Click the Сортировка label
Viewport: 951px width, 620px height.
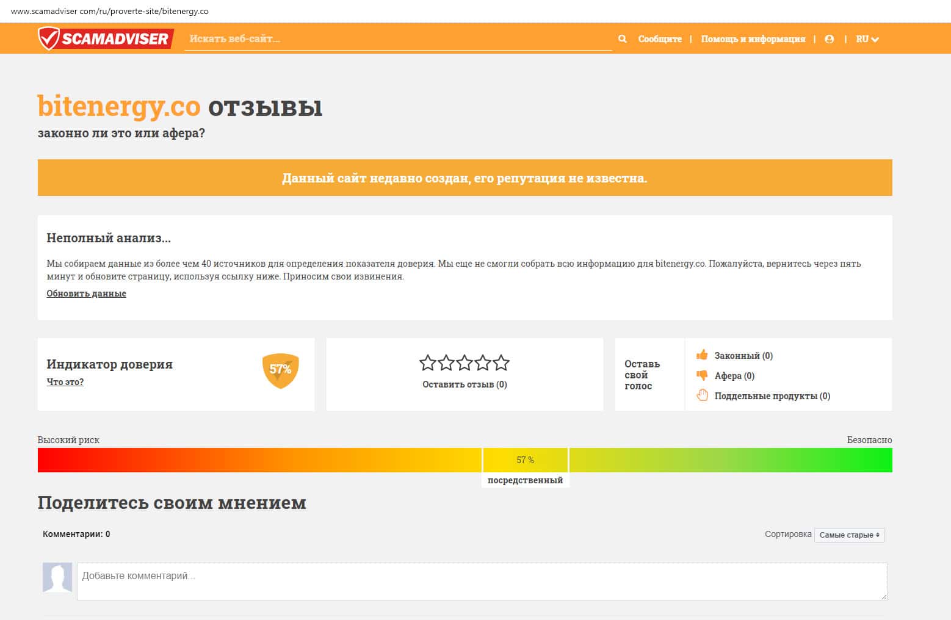tap(788, 534)
